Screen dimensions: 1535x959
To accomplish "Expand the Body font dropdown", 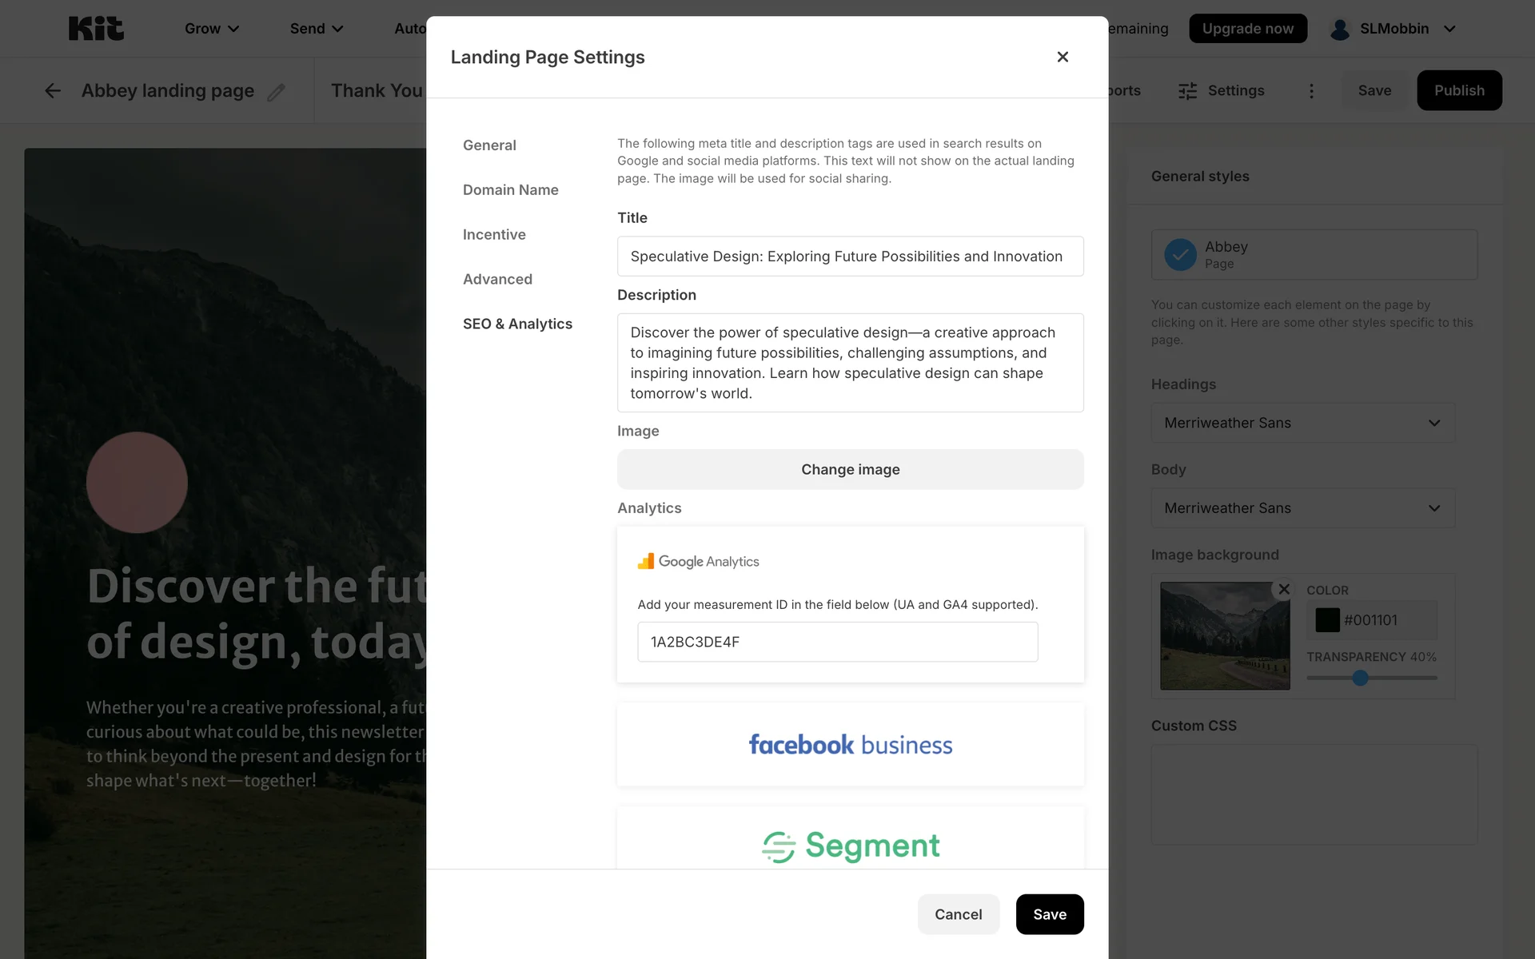I will click(1302, 508).
